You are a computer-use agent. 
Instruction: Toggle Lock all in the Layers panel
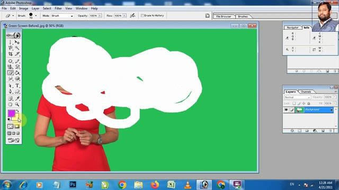tap(309, 103)
